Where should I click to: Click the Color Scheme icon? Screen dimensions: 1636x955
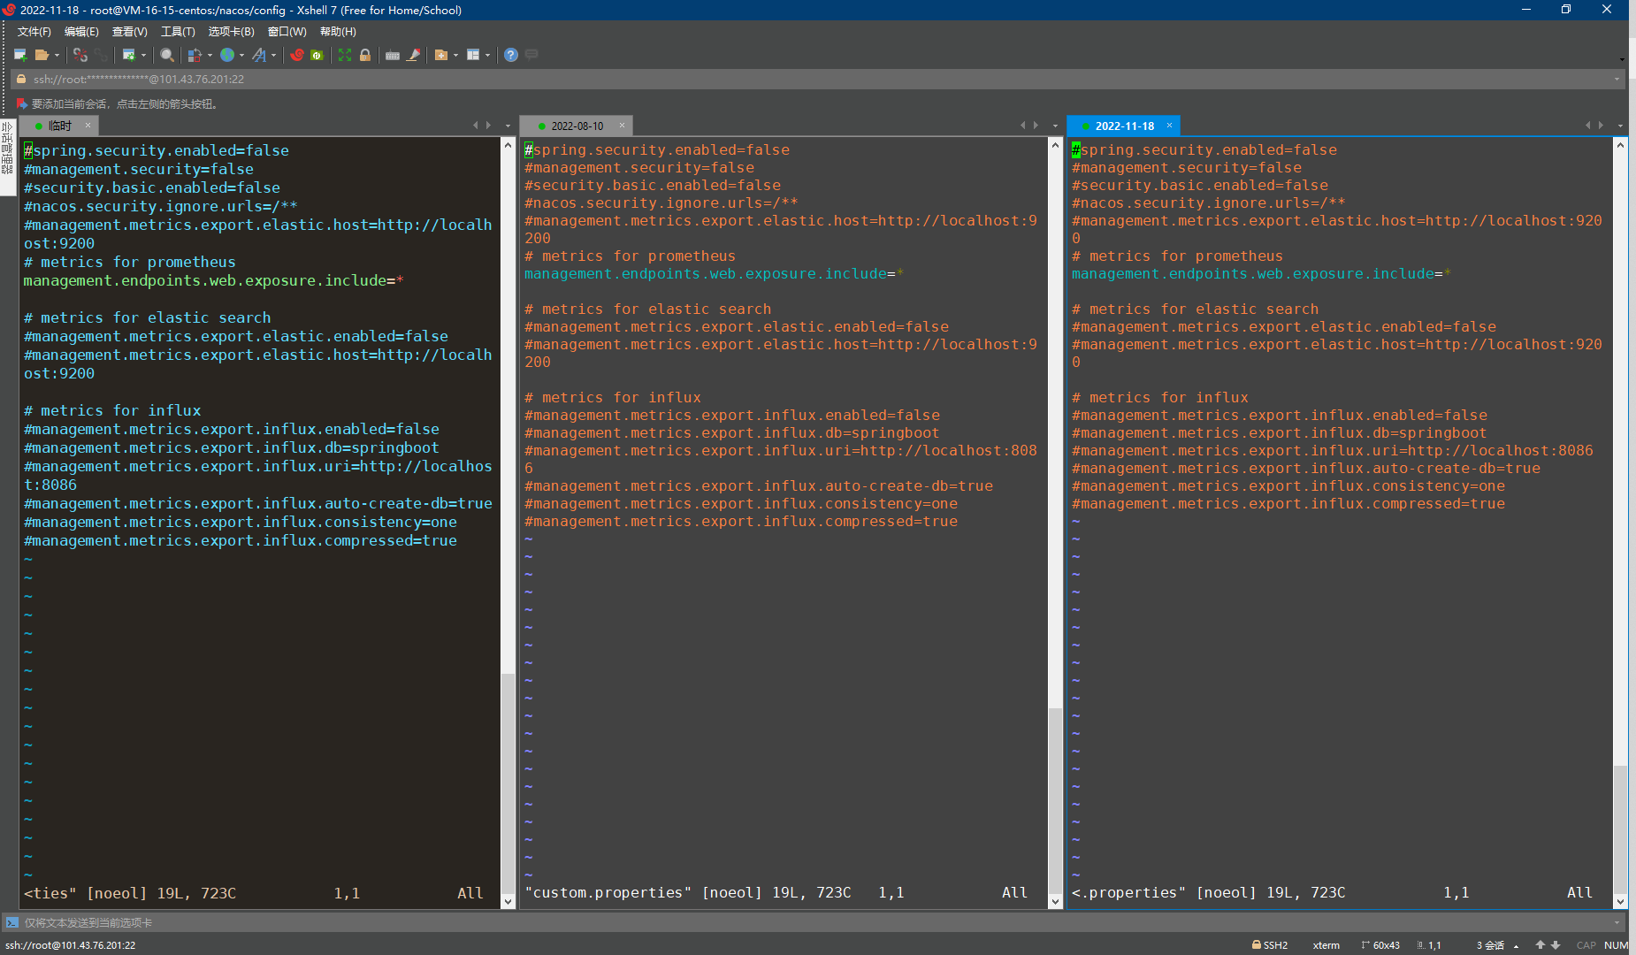coord(195,55)
